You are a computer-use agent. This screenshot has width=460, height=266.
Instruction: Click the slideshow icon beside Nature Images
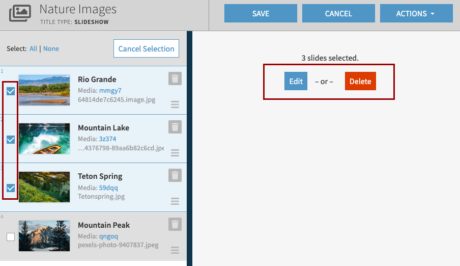(x=21, y=13)
